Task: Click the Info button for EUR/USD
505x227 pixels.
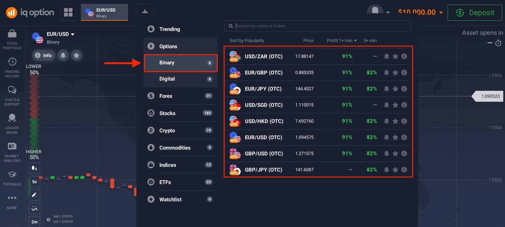Action: click(43, 55)
